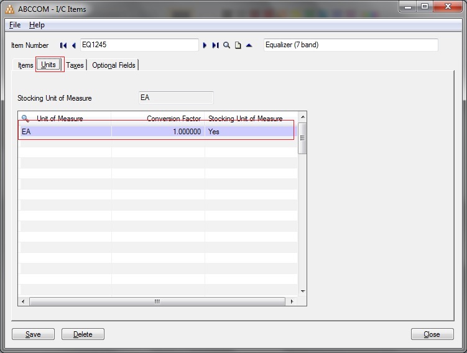Click the Unit of Measure column header
The width and height of the screenshot is (467, 353).
click(x=60, y=119)
